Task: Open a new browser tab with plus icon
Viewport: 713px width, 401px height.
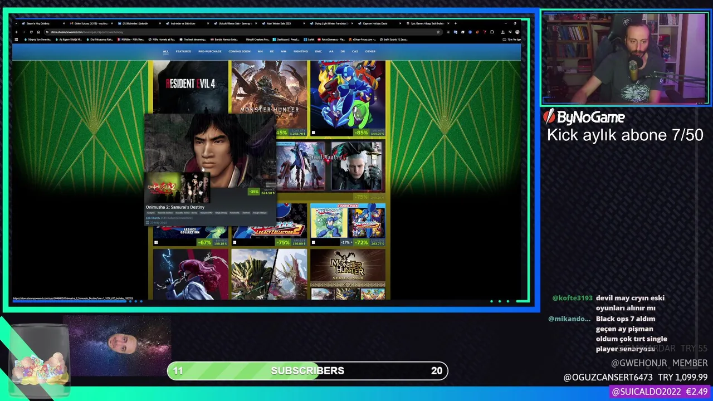Action: pyautogui.click(x=456, y=23)
